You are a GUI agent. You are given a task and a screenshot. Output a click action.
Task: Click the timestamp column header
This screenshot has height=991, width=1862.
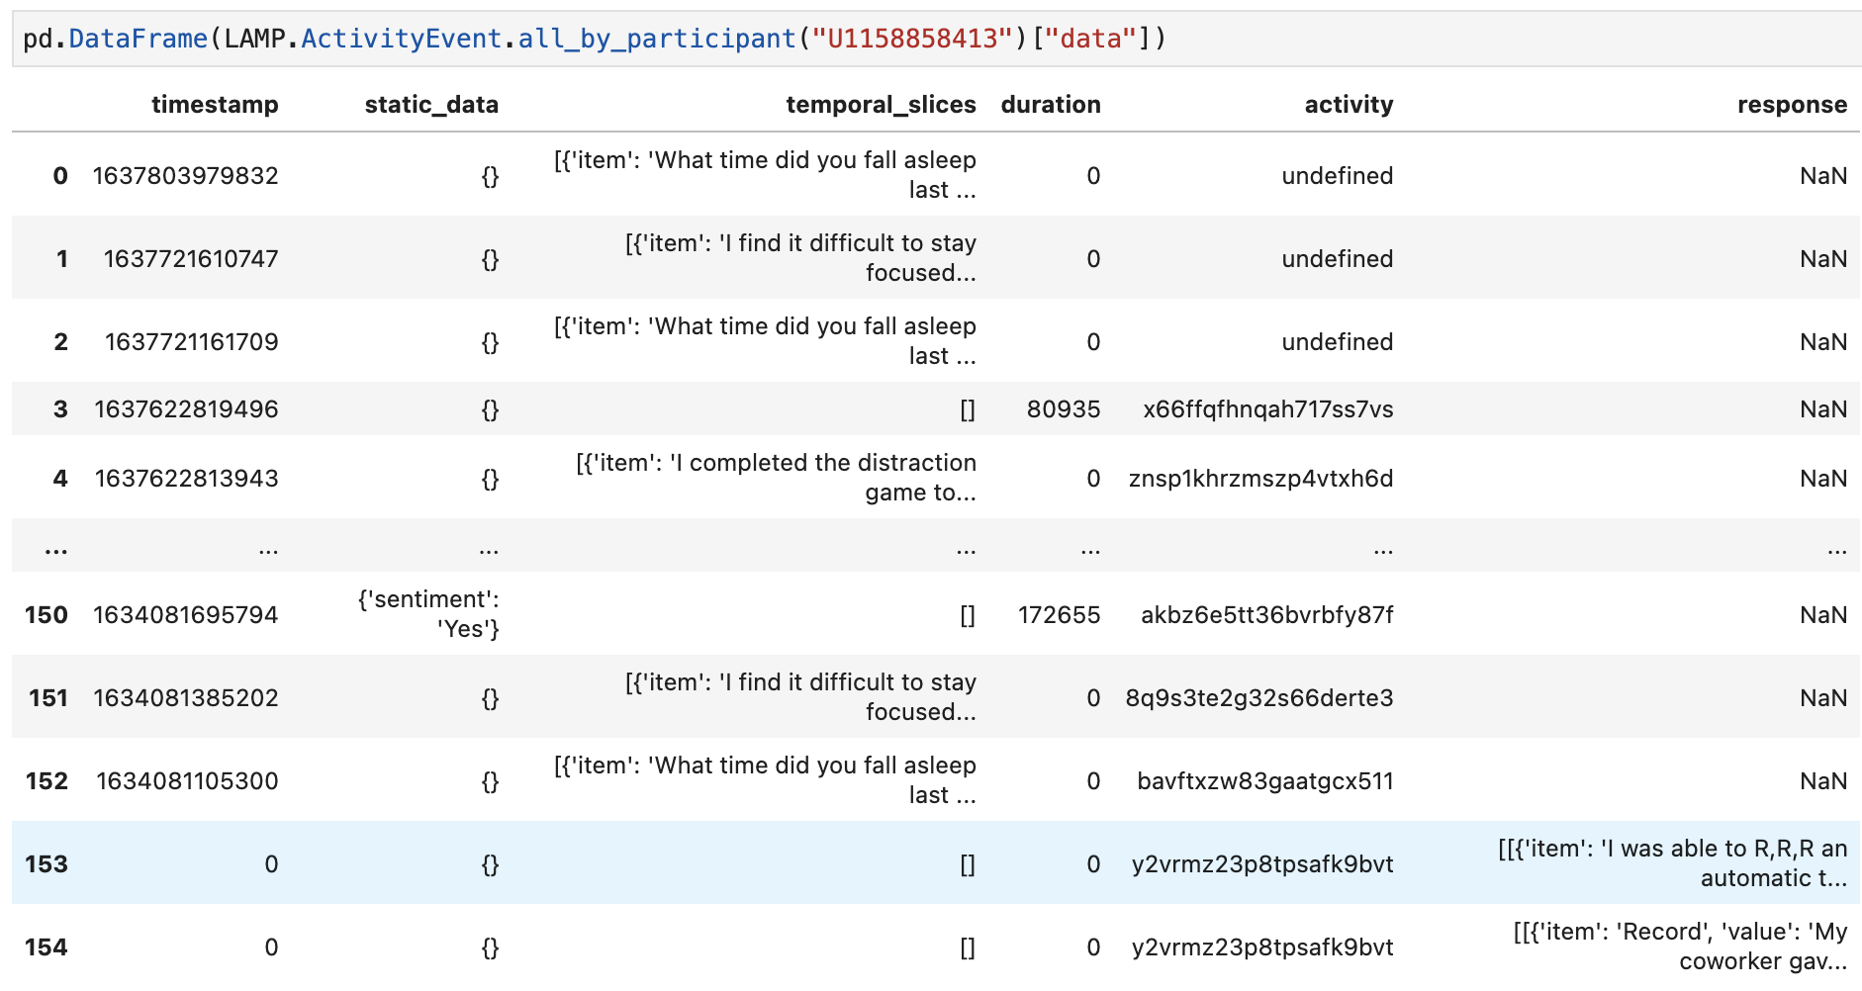point(215,105)
